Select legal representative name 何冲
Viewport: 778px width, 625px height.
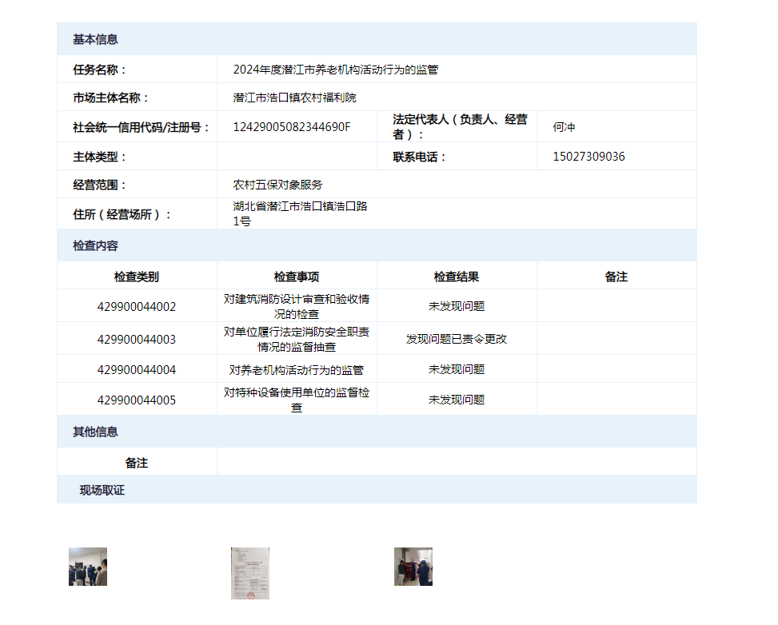(x=565, y=127)
